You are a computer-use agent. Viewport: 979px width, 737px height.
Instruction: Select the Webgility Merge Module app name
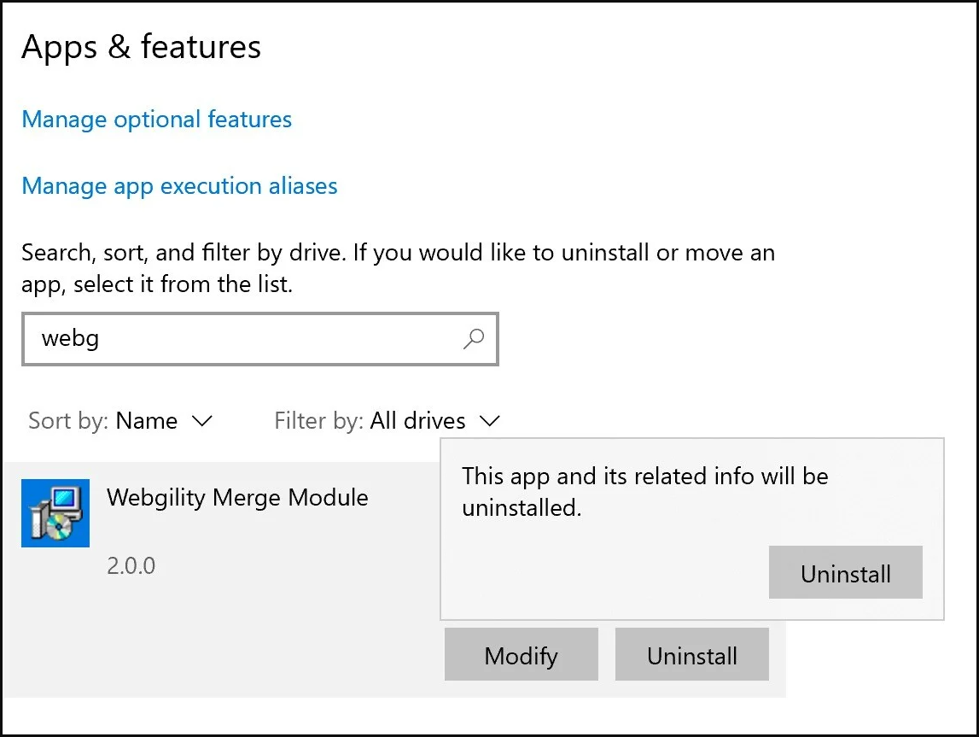tap(237, 497)
